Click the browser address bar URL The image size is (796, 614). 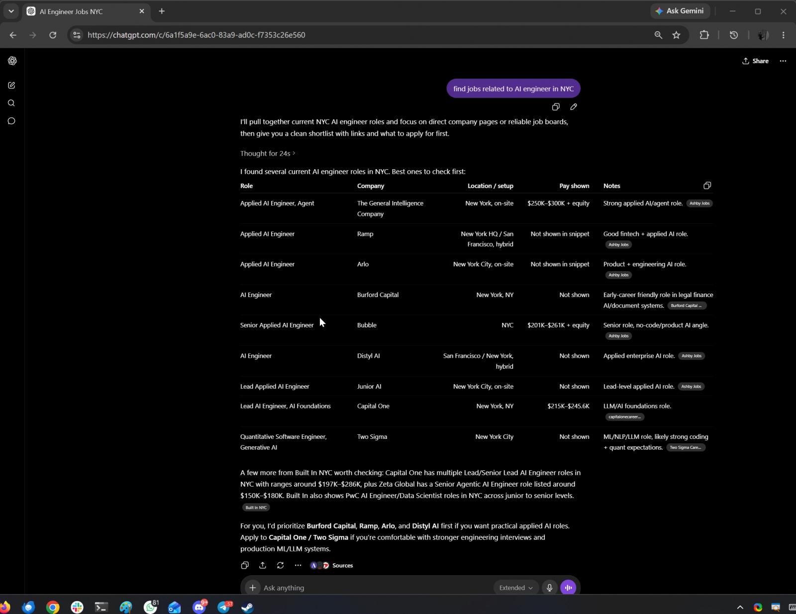(x=197, y=35)
